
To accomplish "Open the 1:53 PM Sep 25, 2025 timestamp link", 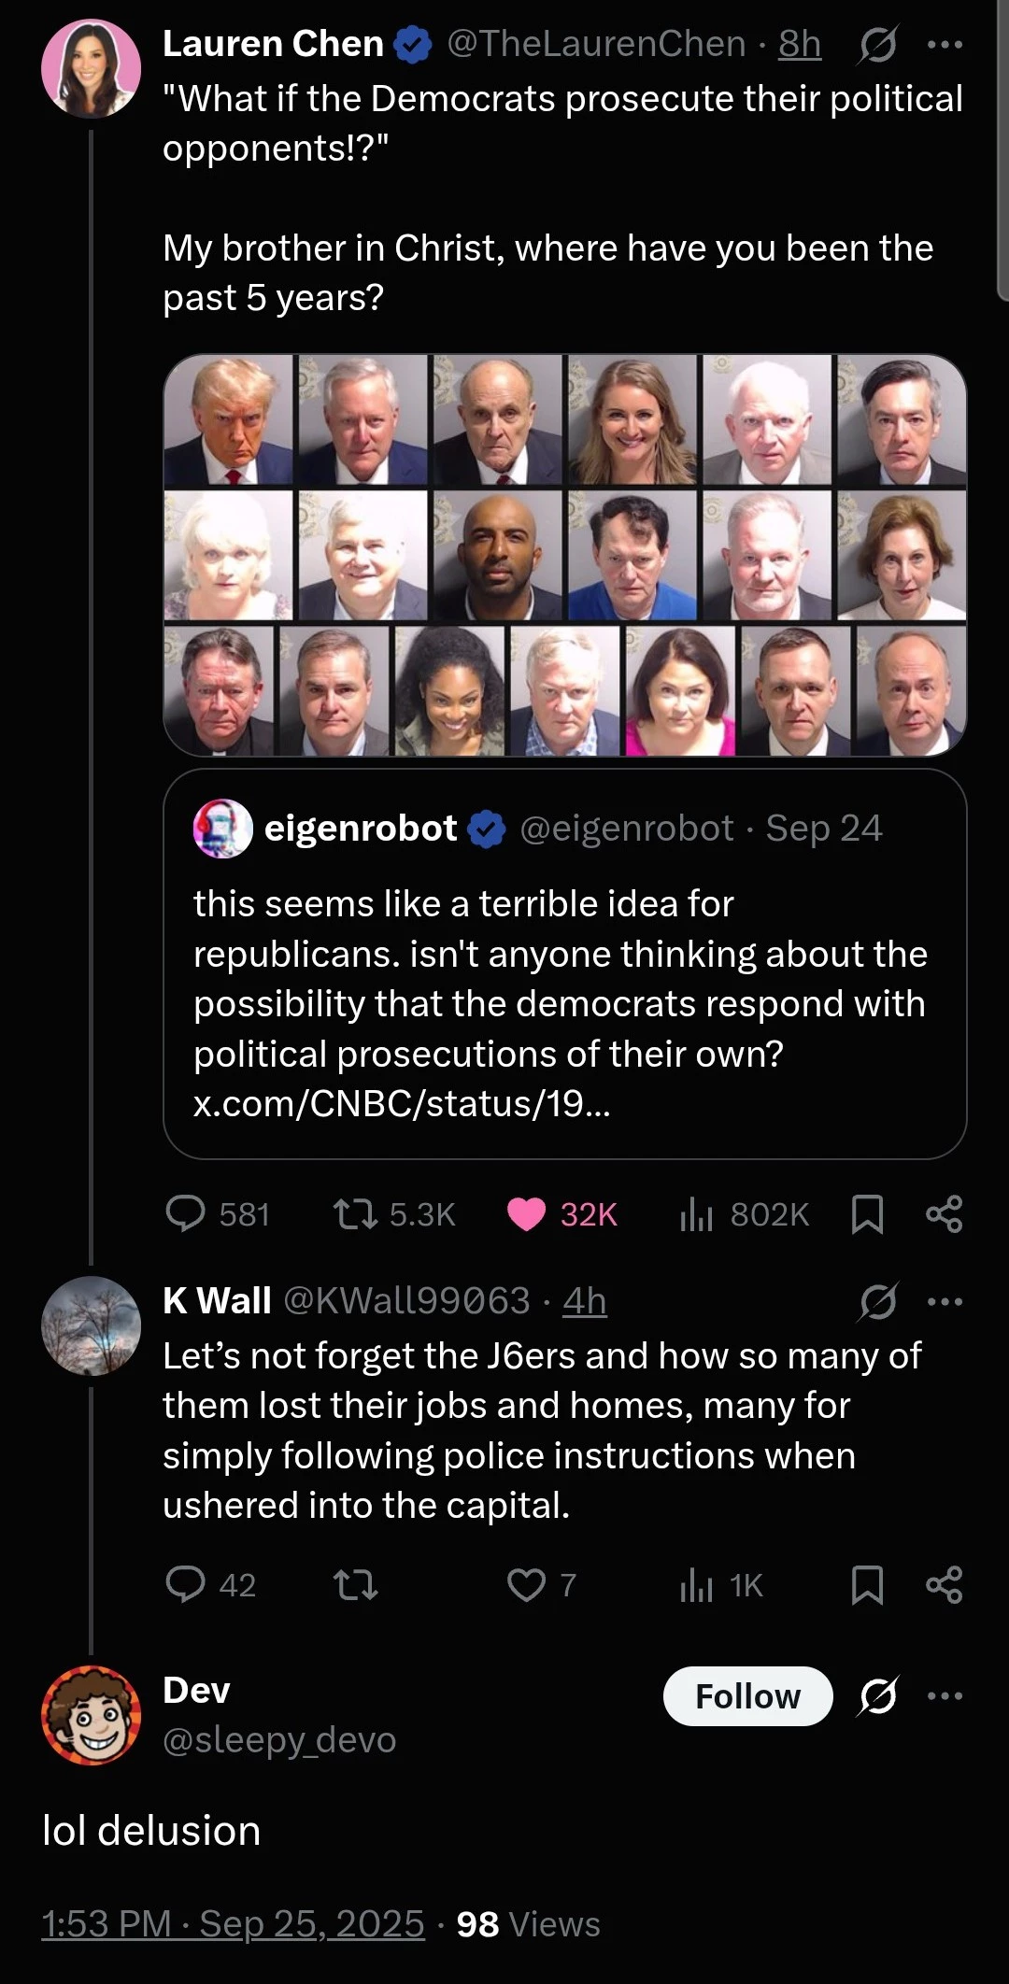I will (x=233, y=1924).
